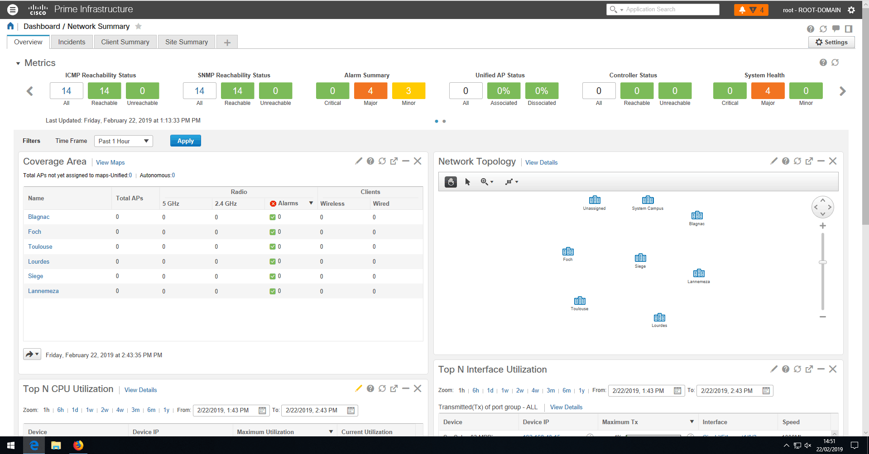869x454 pixels.
Task: Open the Lannemeza site link
Action: (43, 291)
